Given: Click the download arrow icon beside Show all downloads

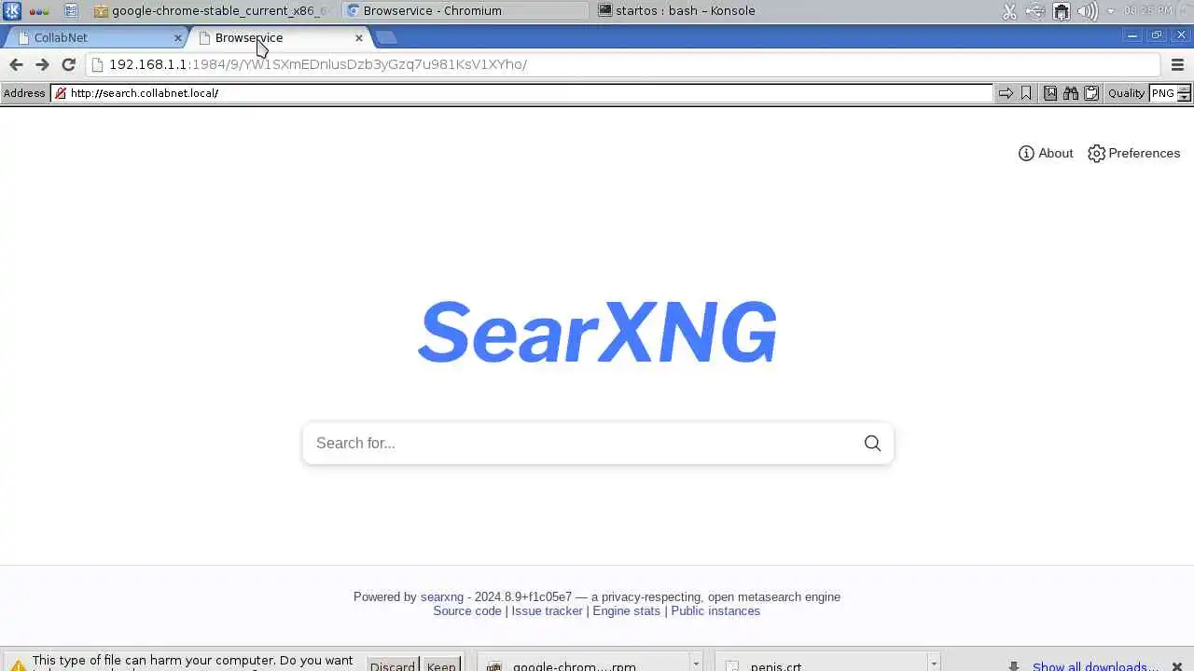Looking at the screenshot, I should pyautogui.click(x=1014, y=666).
